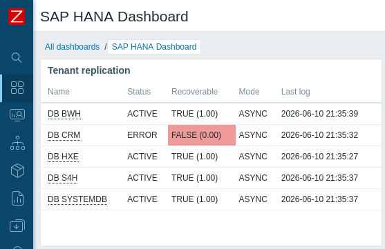Image resolution: width=385 pixels, height=249 pixels.
Task: Open the DB SYSTEMDB host link
Action: click(77, 199)
